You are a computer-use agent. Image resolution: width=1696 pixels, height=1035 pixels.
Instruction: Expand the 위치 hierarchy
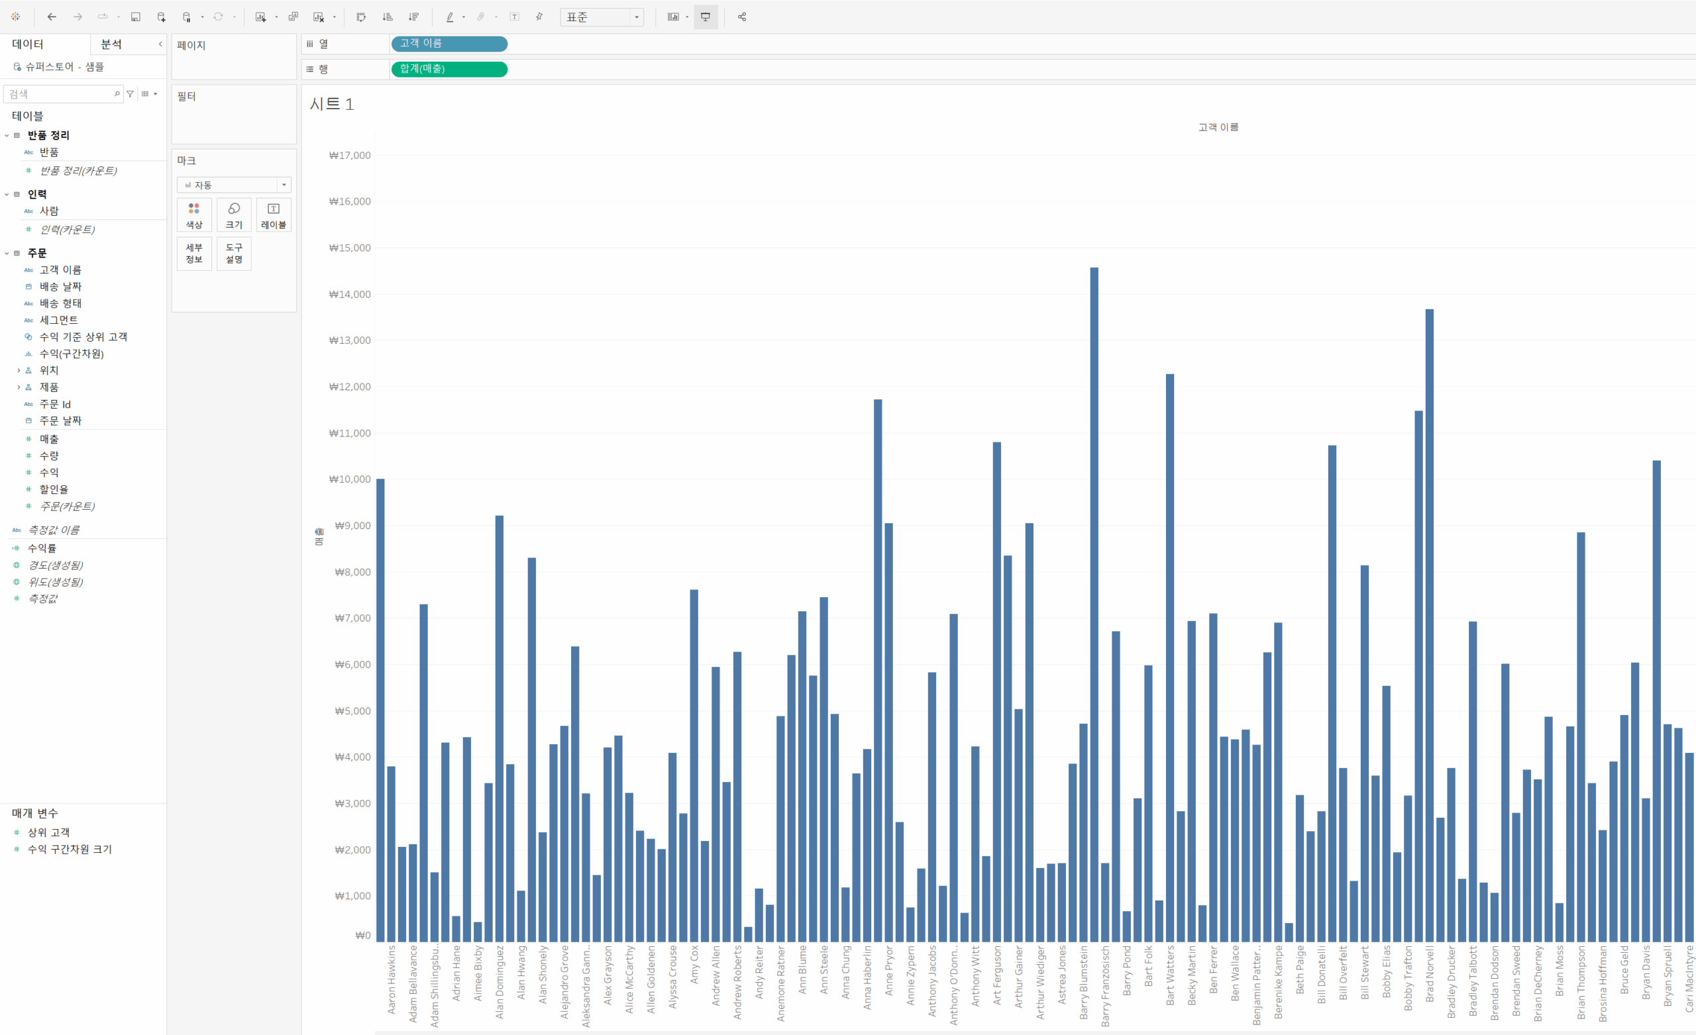[x=19, y=370]
